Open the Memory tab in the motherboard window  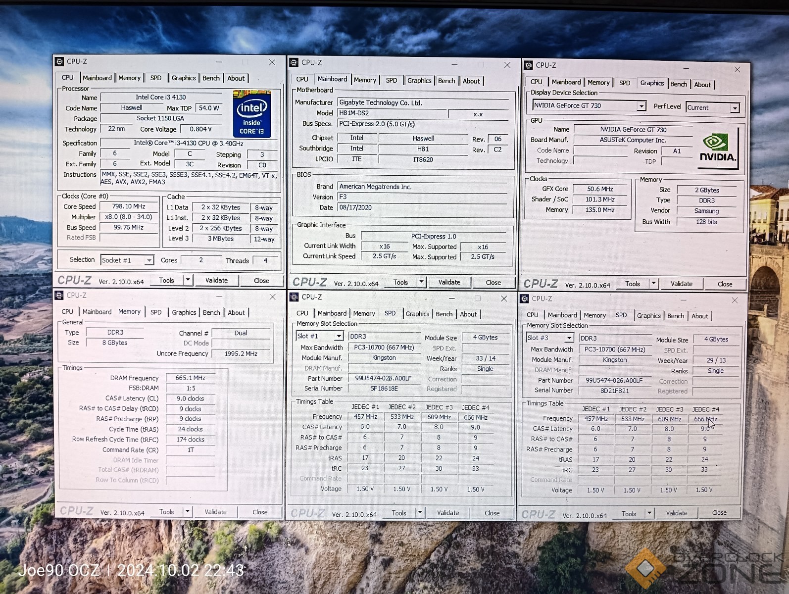pos(365,80)
